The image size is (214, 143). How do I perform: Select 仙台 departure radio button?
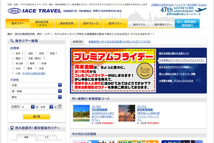click(x=13, y=69)
